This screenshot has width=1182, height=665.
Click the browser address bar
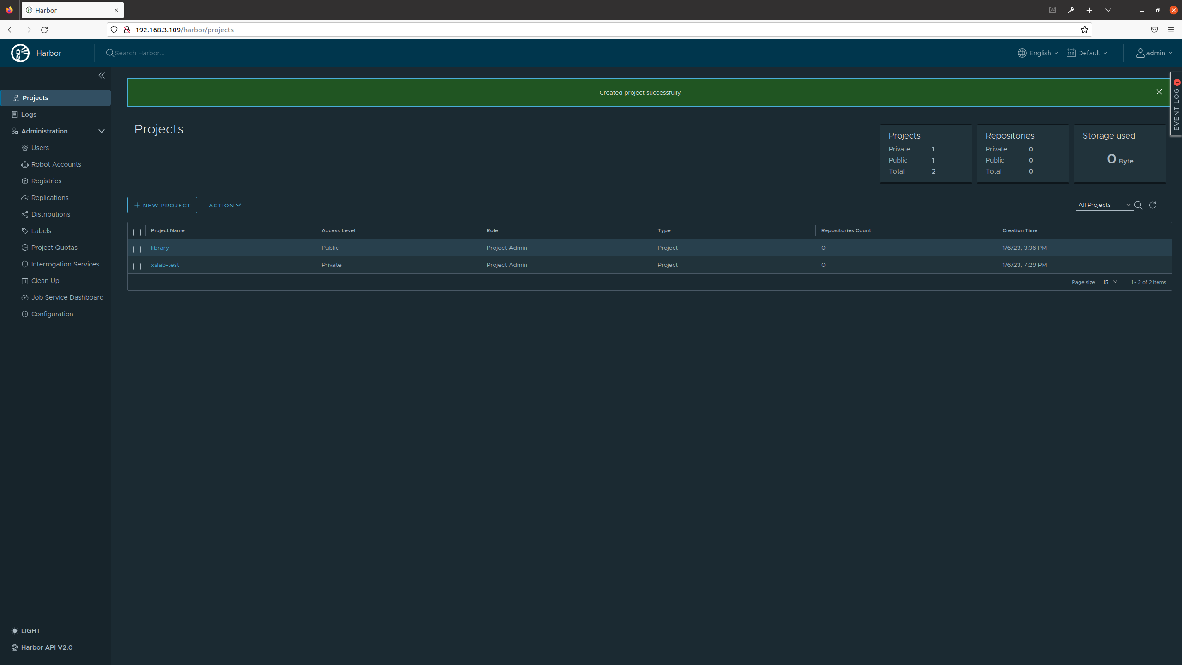(600, 30)
